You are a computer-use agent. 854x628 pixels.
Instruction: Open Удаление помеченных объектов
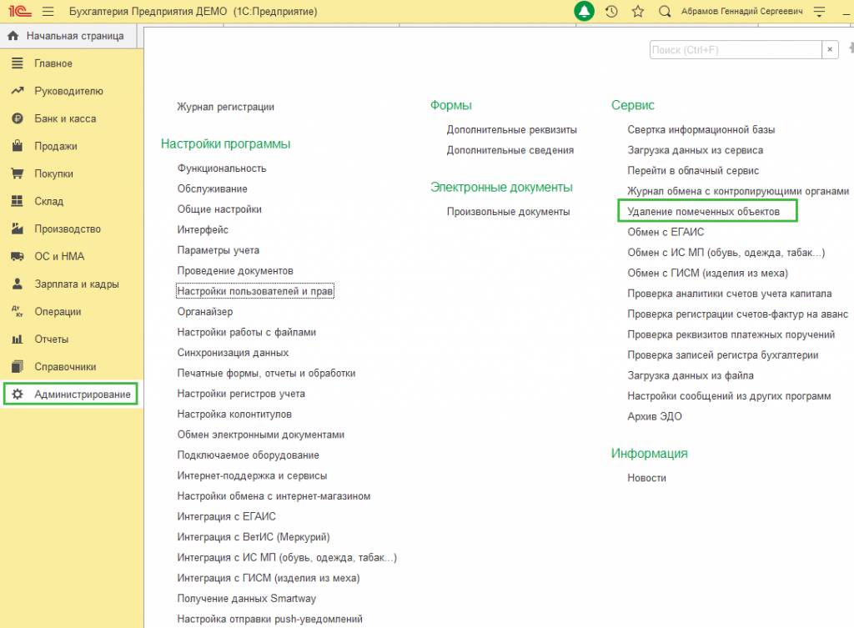703,211
